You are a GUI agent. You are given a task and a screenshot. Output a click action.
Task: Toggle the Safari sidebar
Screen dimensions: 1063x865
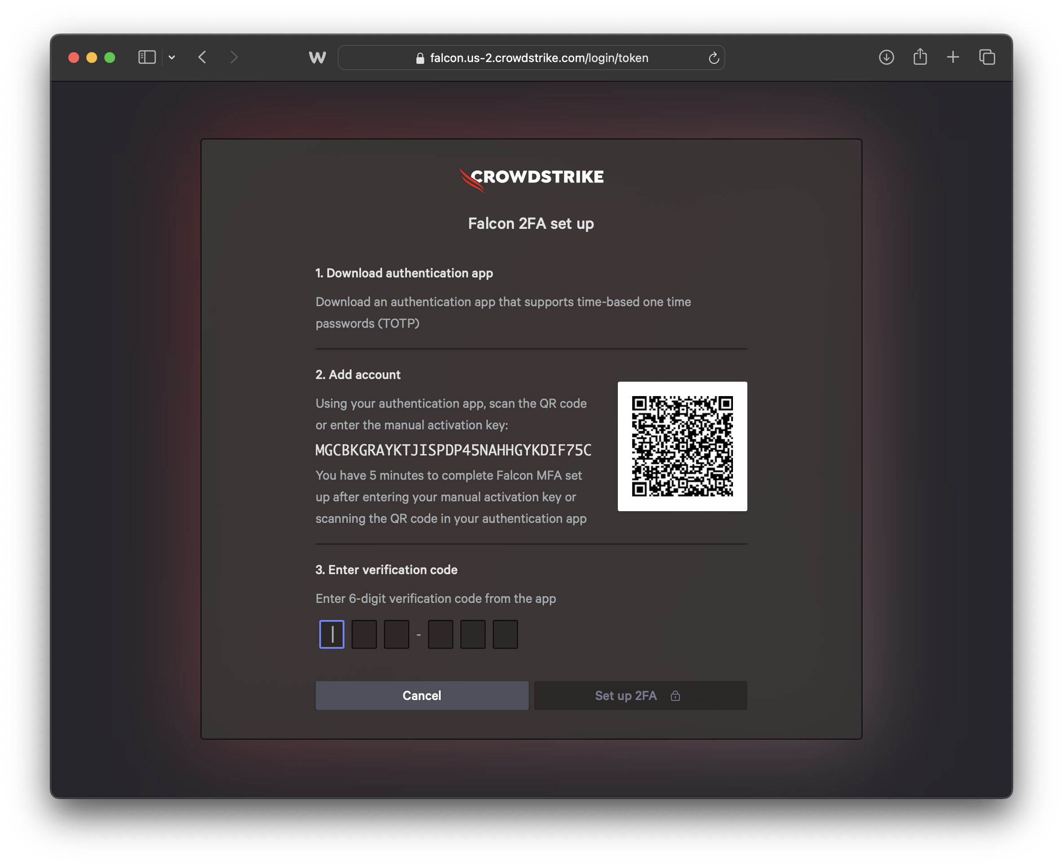click(146, 57)
